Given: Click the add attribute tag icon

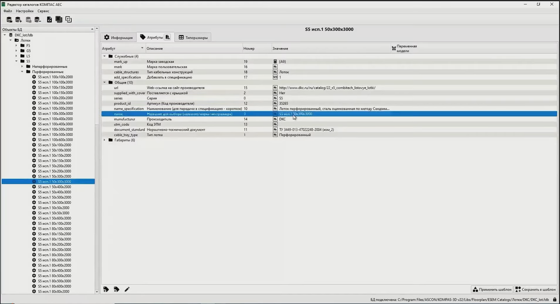Looking at the screenshot, I should [106, 289].
